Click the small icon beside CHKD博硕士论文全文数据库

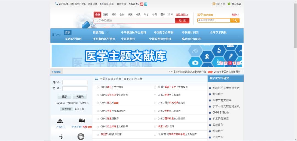coord(155,87)
